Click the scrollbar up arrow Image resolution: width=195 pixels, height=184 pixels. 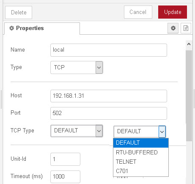[189, 44]
